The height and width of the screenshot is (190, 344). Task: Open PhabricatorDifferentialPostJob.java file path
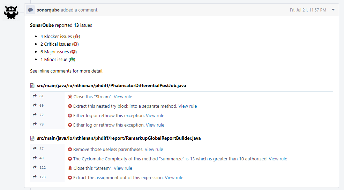click(111, 85)
